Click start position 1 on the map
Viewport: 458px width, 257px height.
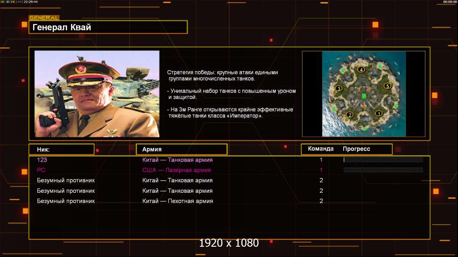click(379, 114)
